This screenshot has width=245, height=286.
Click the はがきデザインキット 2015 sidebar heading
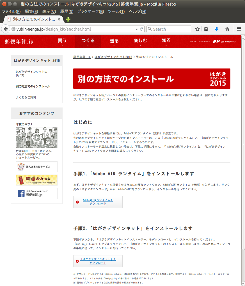point(37,61)
